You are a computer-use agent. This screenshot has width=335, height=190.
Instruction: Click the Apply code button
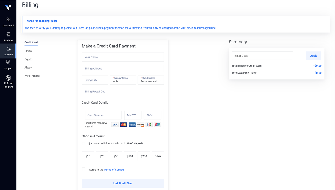point(314,56)
